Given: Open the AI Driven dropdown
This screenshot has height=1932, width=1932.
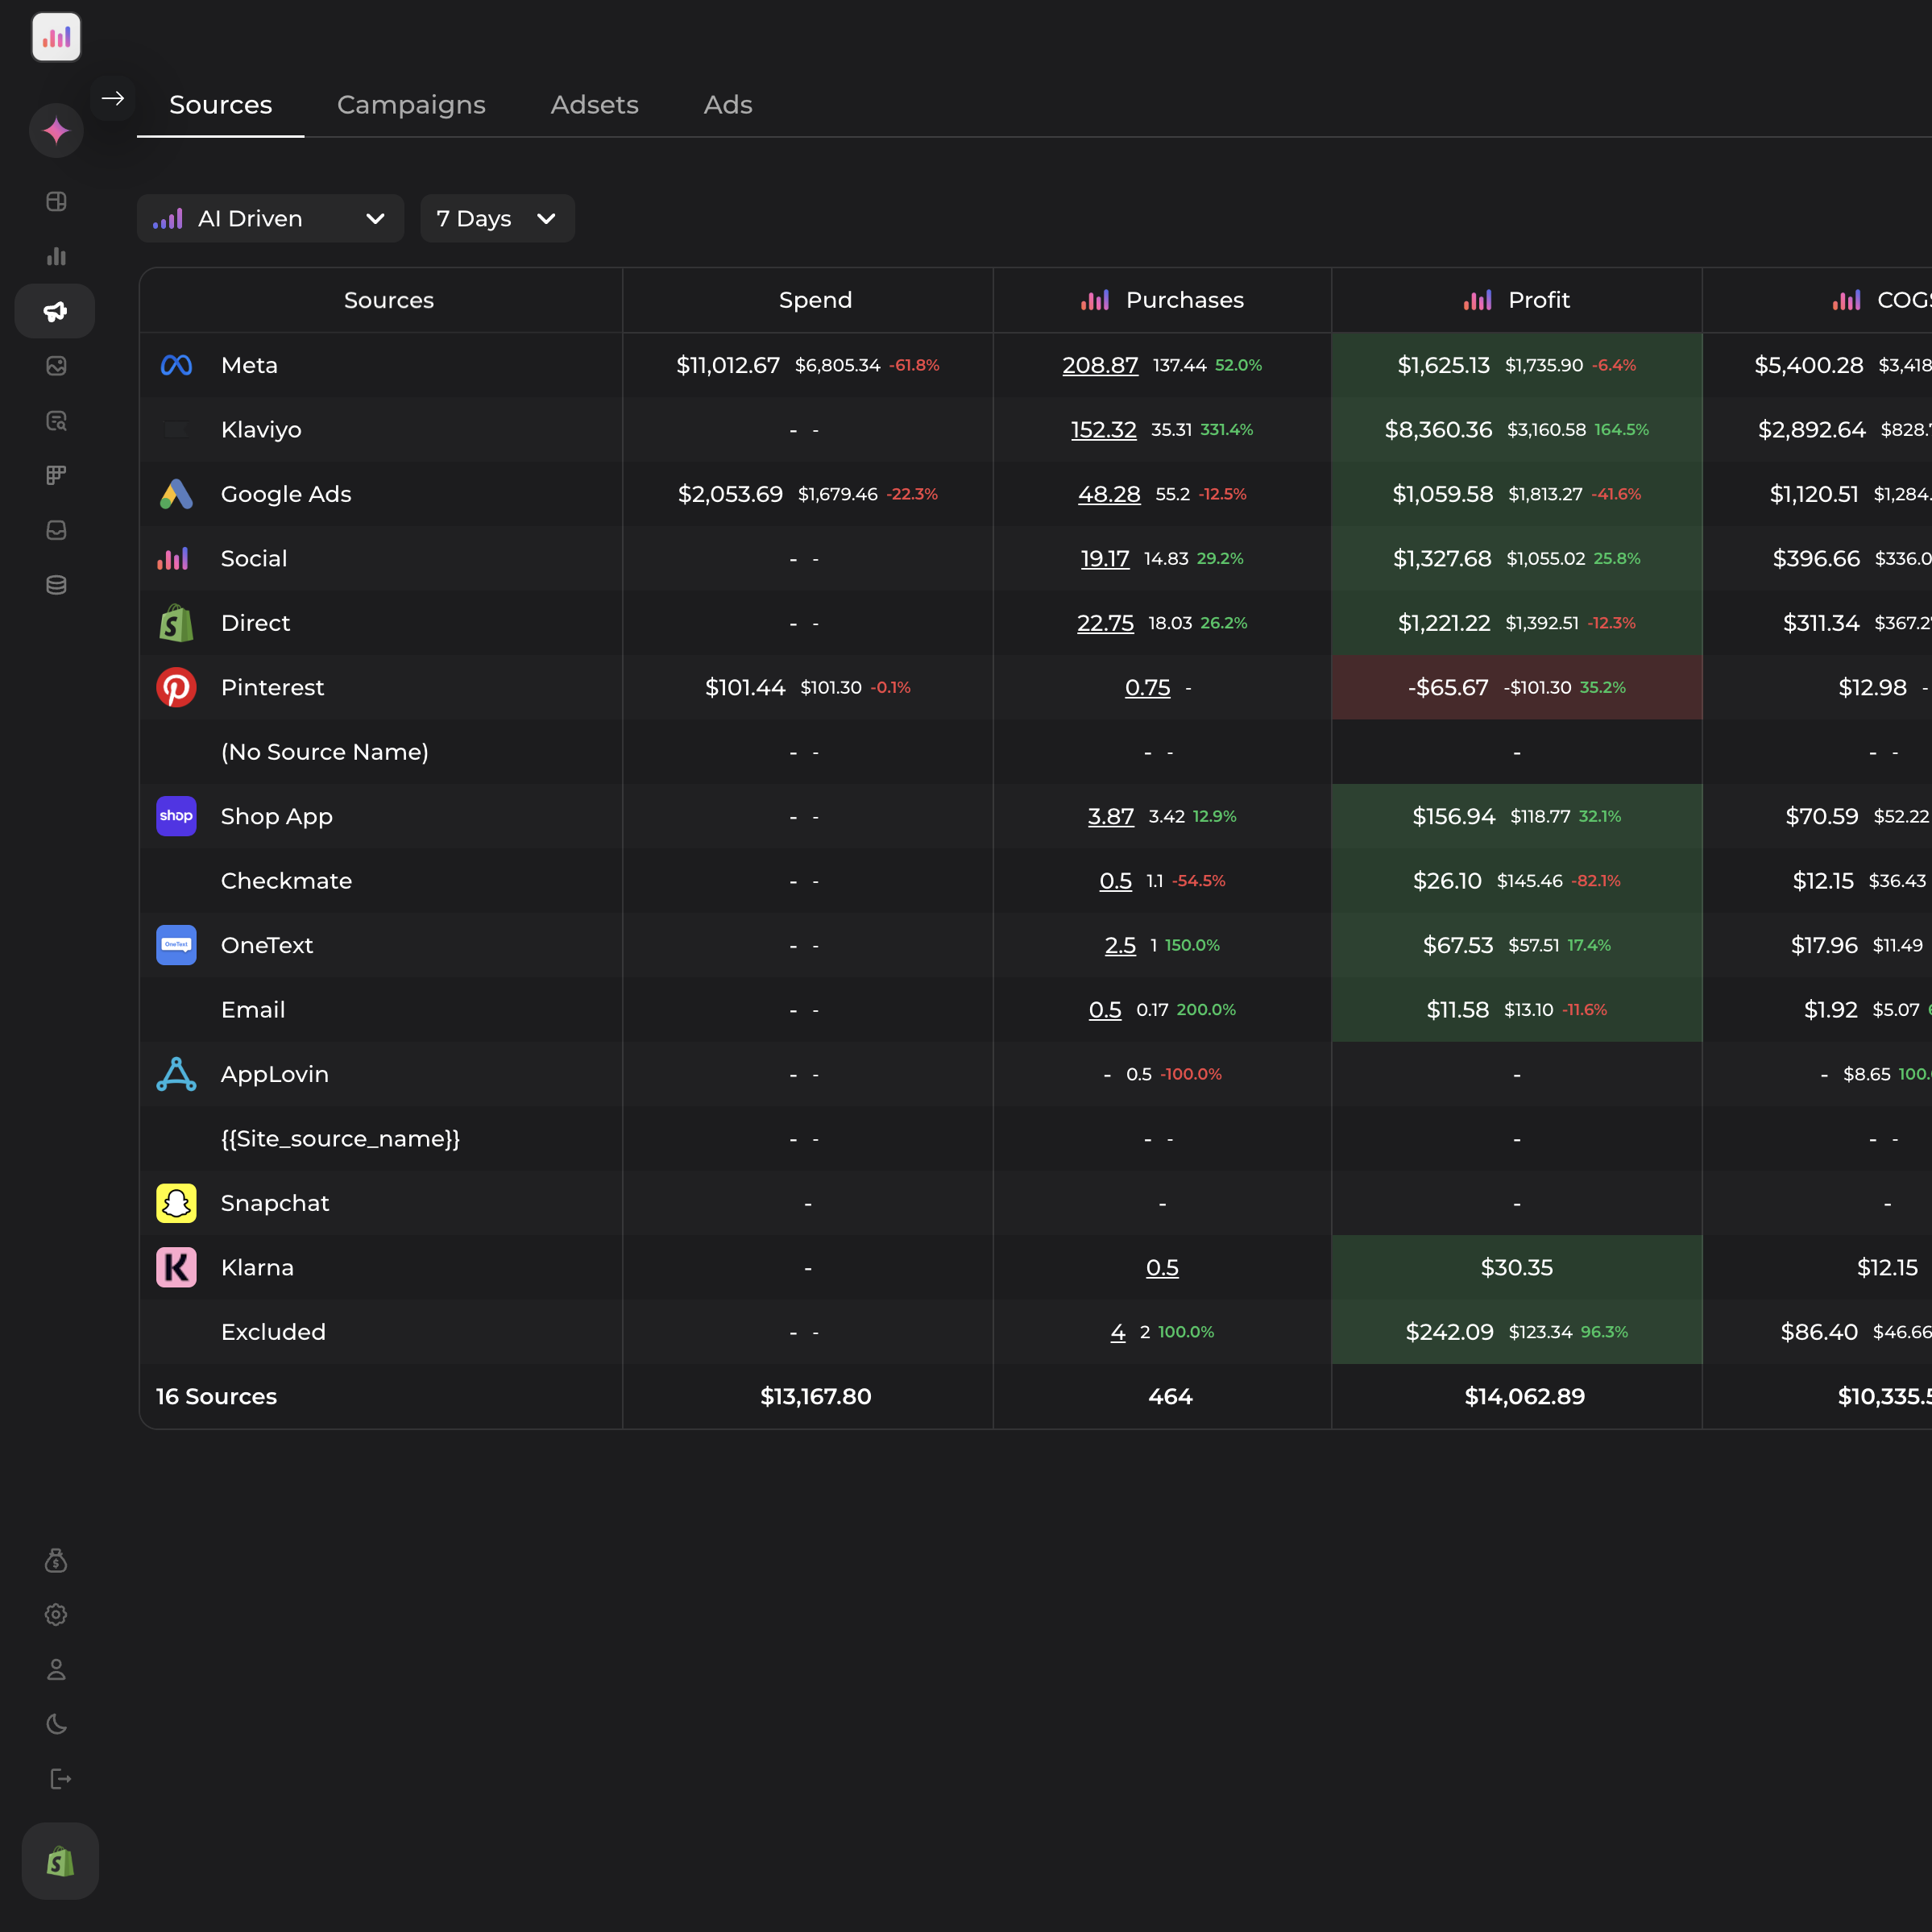Looking at the screenshot, I should point(269,218).
